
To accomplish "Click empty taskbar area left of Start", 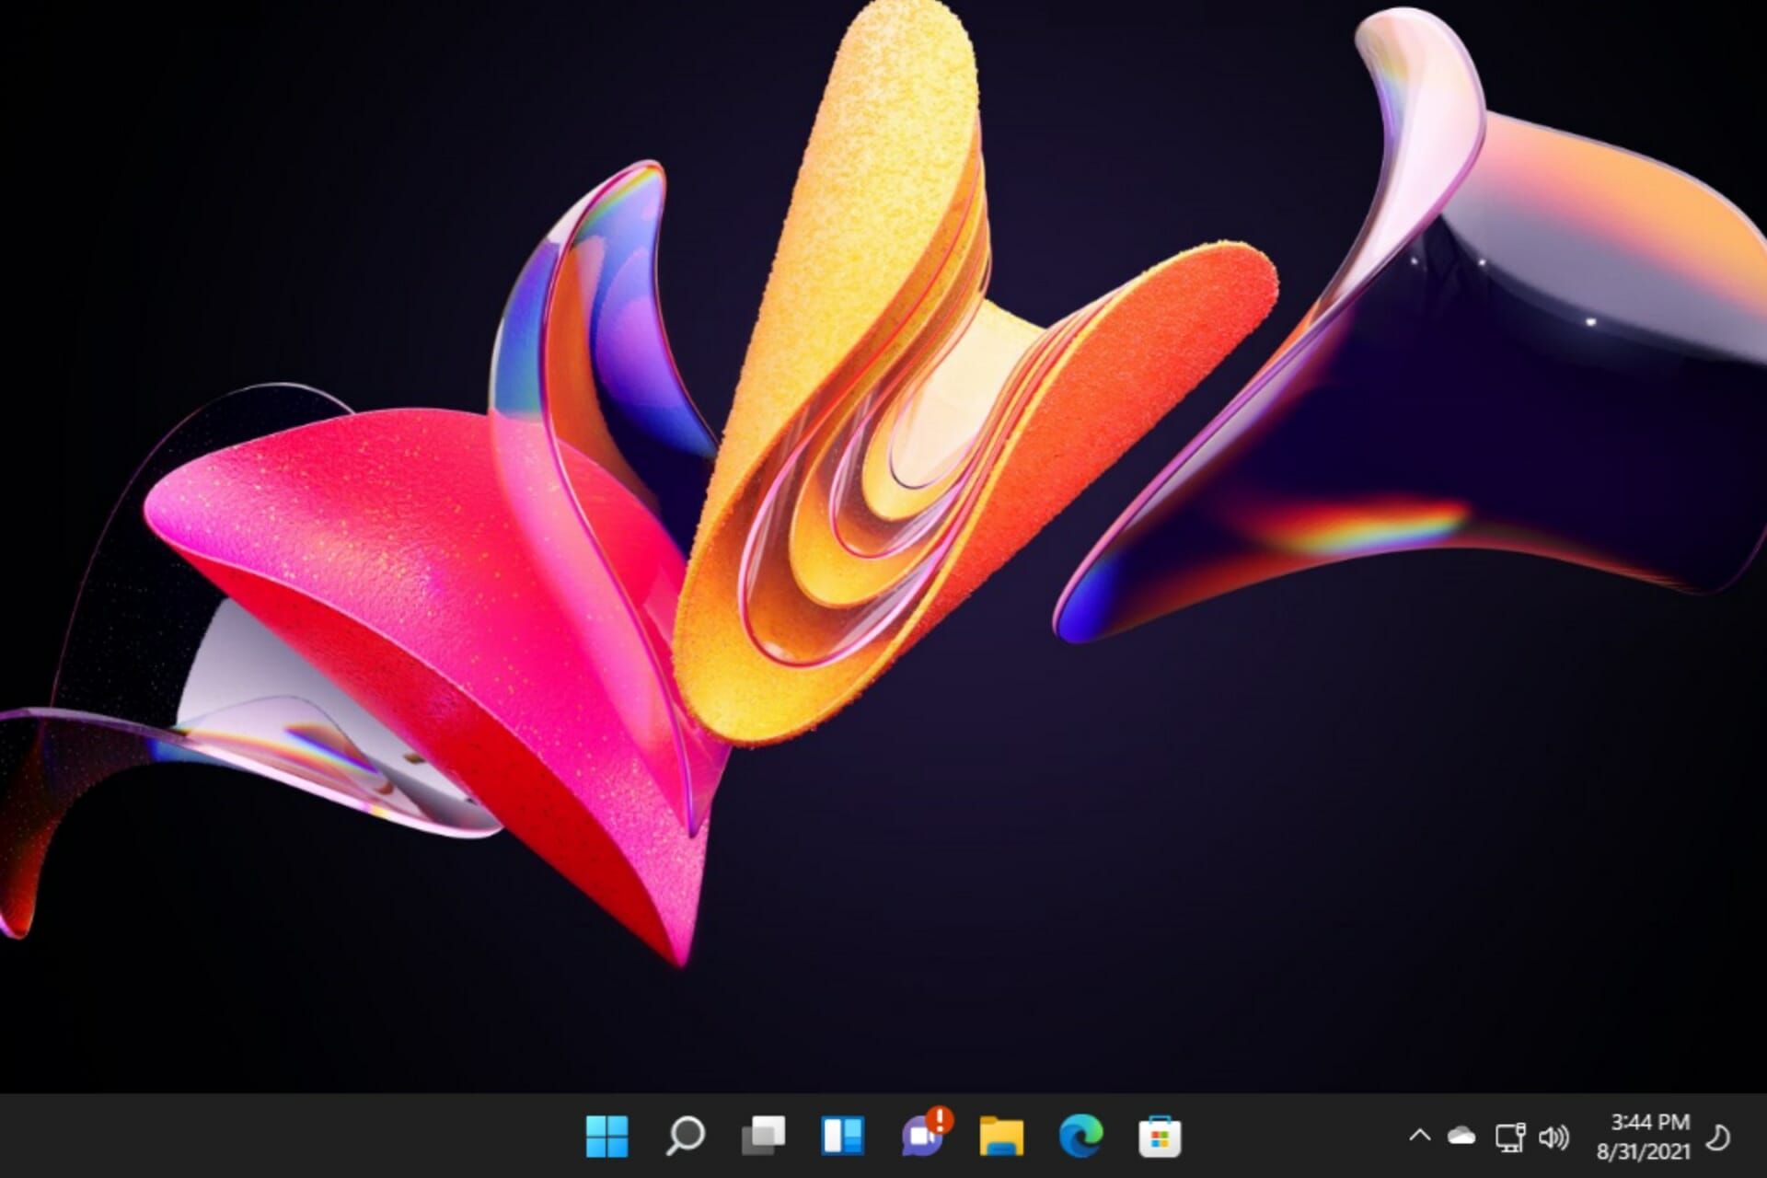I will pyautogui.click(x=276, y=1136).
